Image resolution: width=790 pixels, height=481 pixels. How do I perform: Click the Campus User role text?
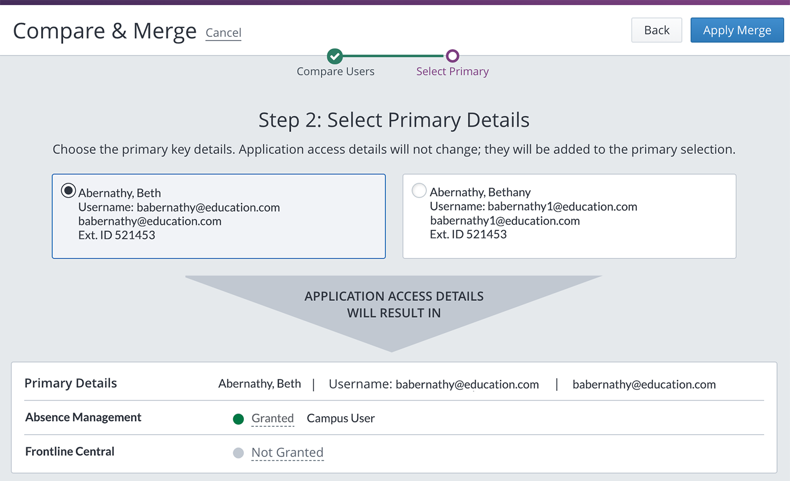(341, 418)
